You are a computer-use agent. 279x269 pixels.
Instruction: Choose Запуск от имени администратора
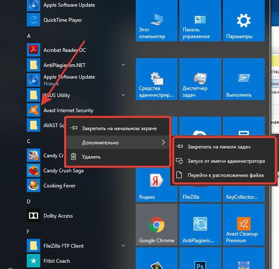(225, 161)
